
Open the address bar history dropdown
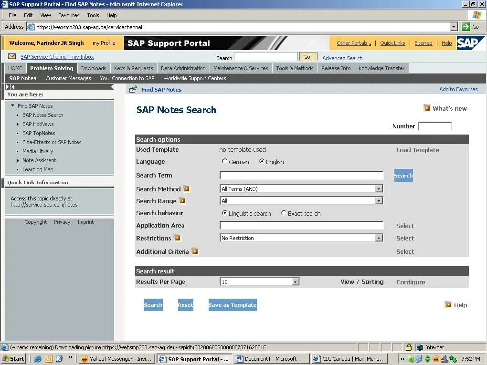pyautogui.click(x=454, y=27)
